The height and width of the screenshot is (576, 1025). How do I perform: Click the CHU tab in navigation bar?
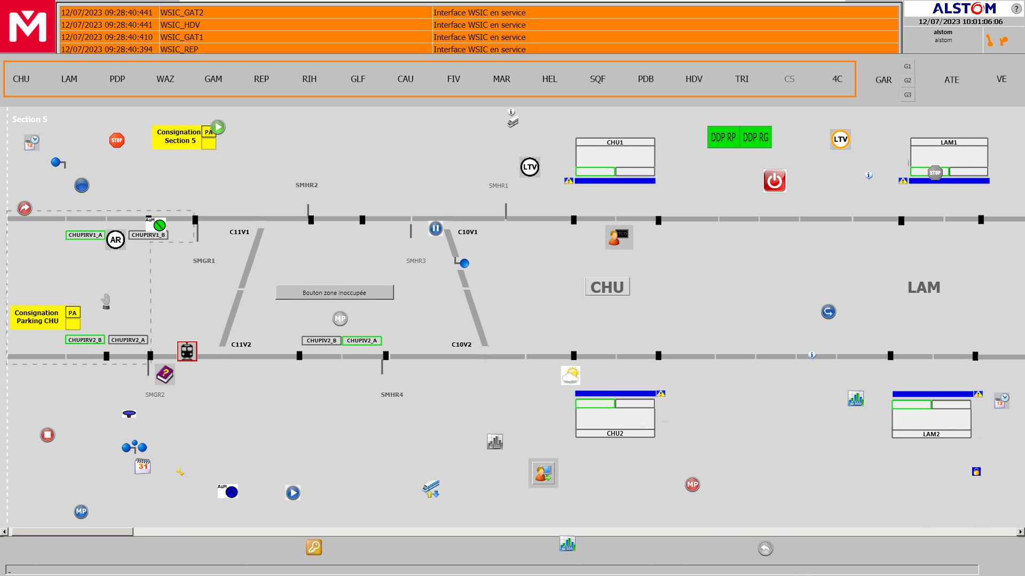pos(20,79)
